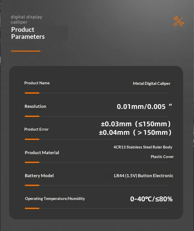The height and width of the screenshot is (231, 194).
Task: Click the Product Parameters heading
Action: (x=28, y=33)
